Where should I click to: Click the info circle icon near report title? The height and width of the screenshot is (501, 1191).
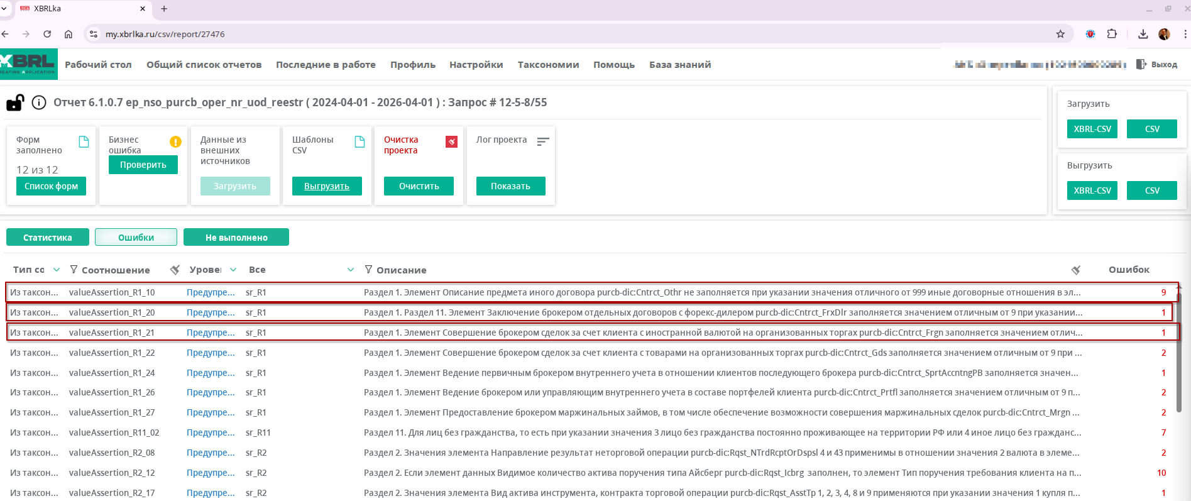(x=39, y=102)
